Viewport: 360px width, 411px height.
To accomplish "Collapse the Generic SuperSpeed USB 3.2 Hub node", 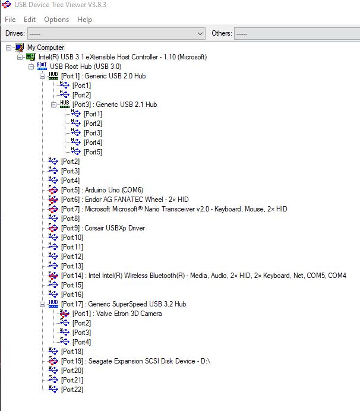I will point(43,304).
